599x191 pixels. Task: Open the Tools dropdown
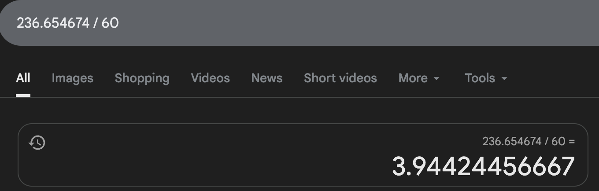pos(486,78)
